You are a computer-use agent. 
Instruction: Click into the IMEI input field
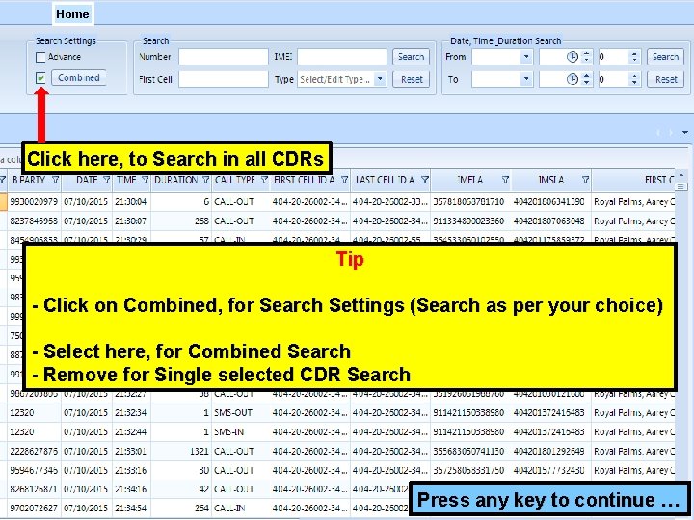[341, 57]
